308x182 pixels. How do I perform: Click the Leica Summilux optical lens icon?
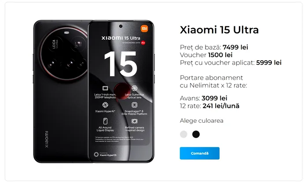coord(134,88)
